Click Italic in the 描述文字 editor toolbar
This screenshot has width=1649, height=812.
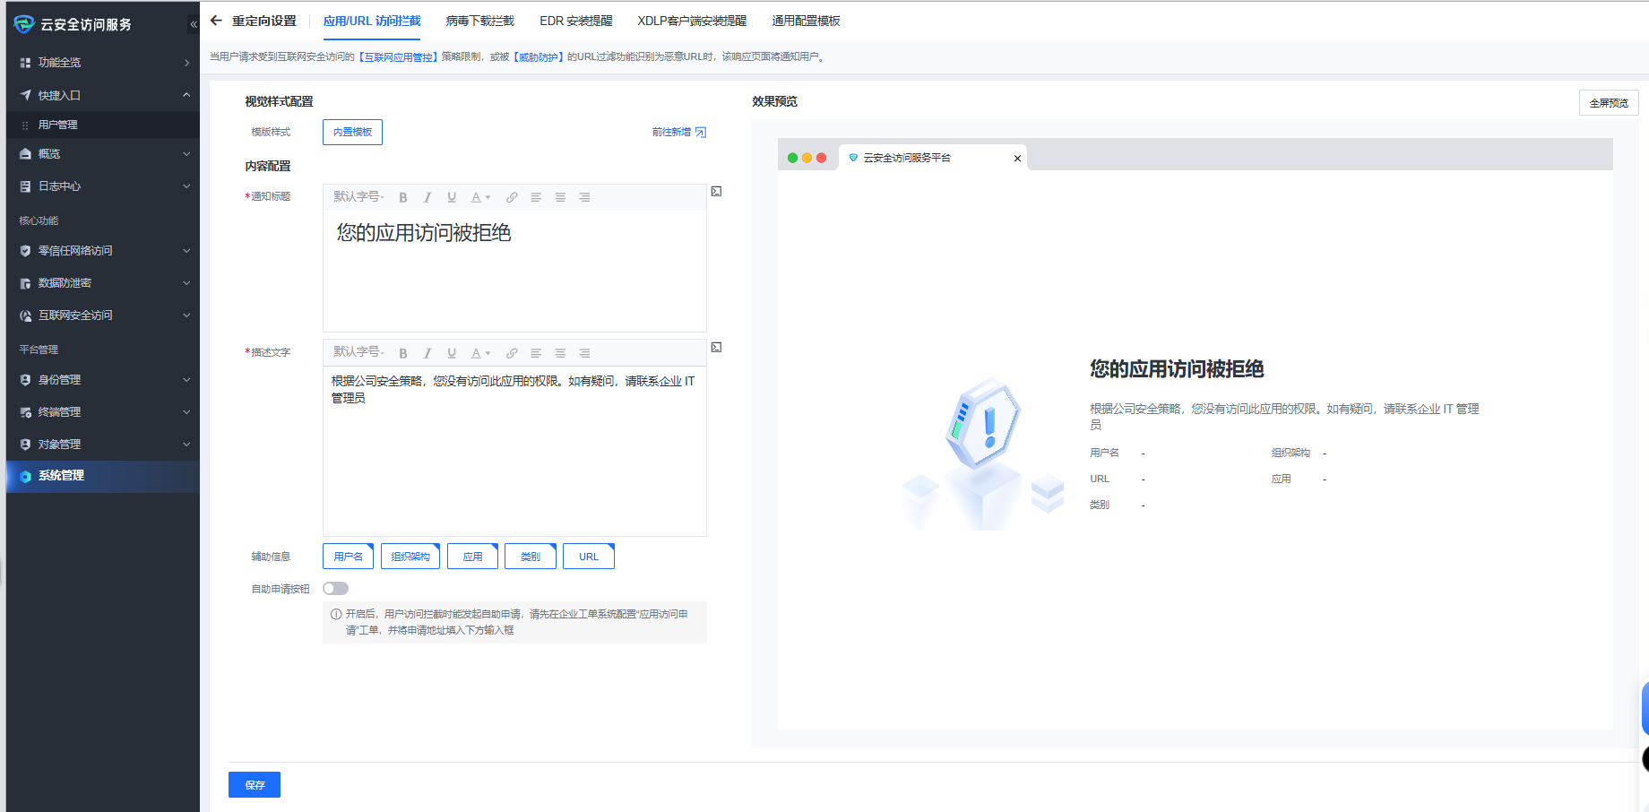(427, 353)
